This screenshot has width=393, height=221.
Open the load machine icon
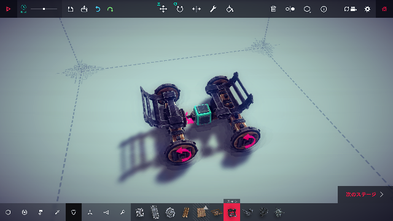84,9
